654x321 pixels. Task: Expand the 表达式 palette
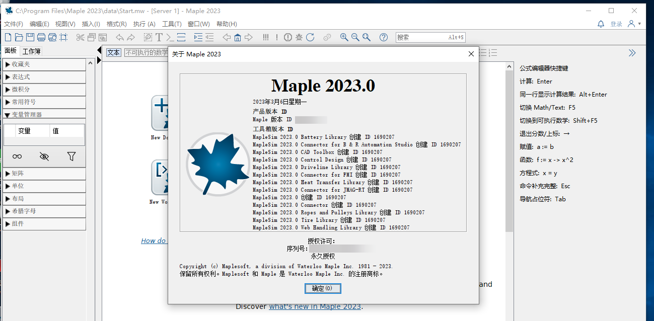coord(44,77)
